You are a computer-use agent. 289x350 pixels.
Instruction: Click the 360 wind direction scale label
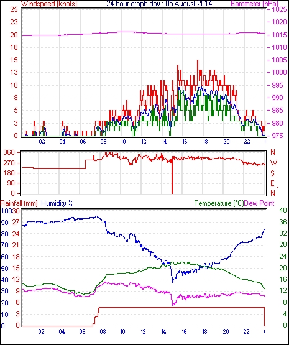pos(9,152)
